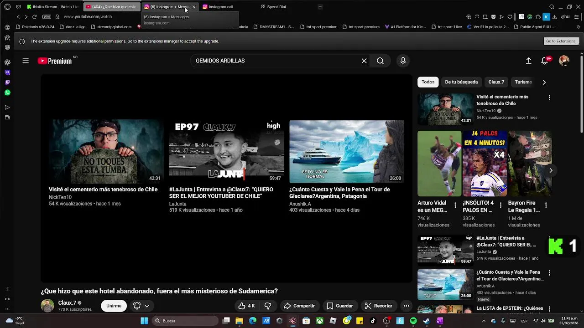Go back with the browser back arrow
The height and width of the screenshot is (328, 584).
tap(18, 17)
